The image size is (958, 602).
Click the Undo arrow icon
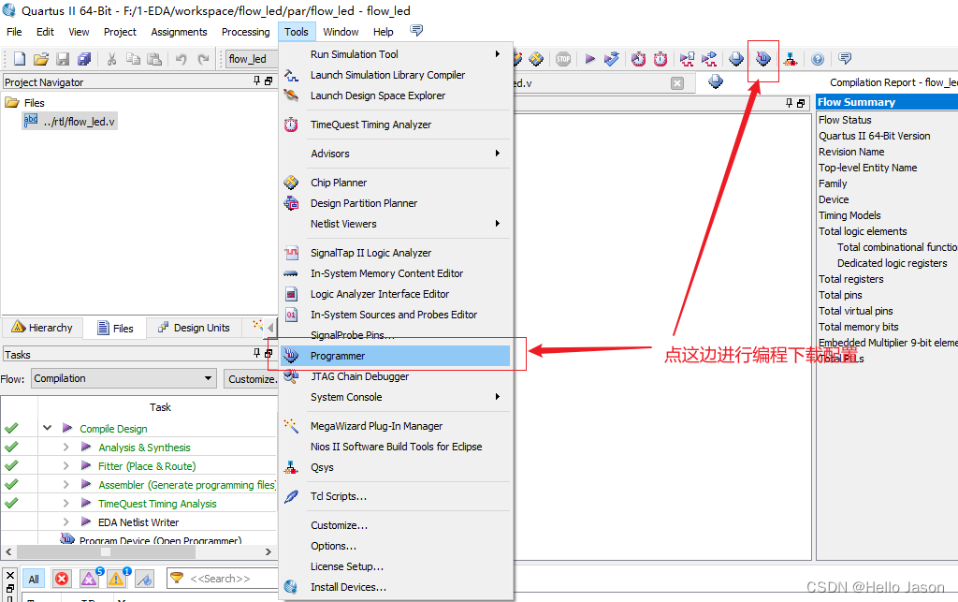click(x=181, y=59)
